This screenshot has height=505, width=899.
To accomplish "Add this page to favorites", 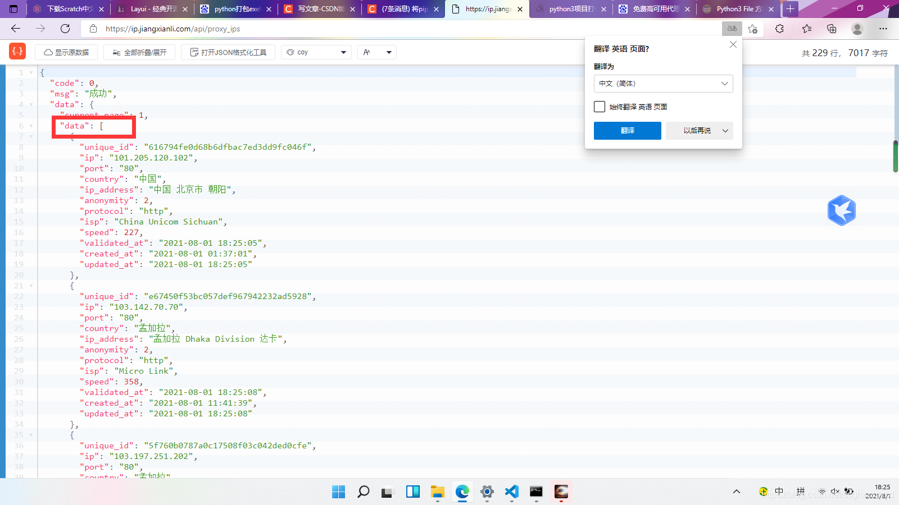I will click(x=753, y=29).
